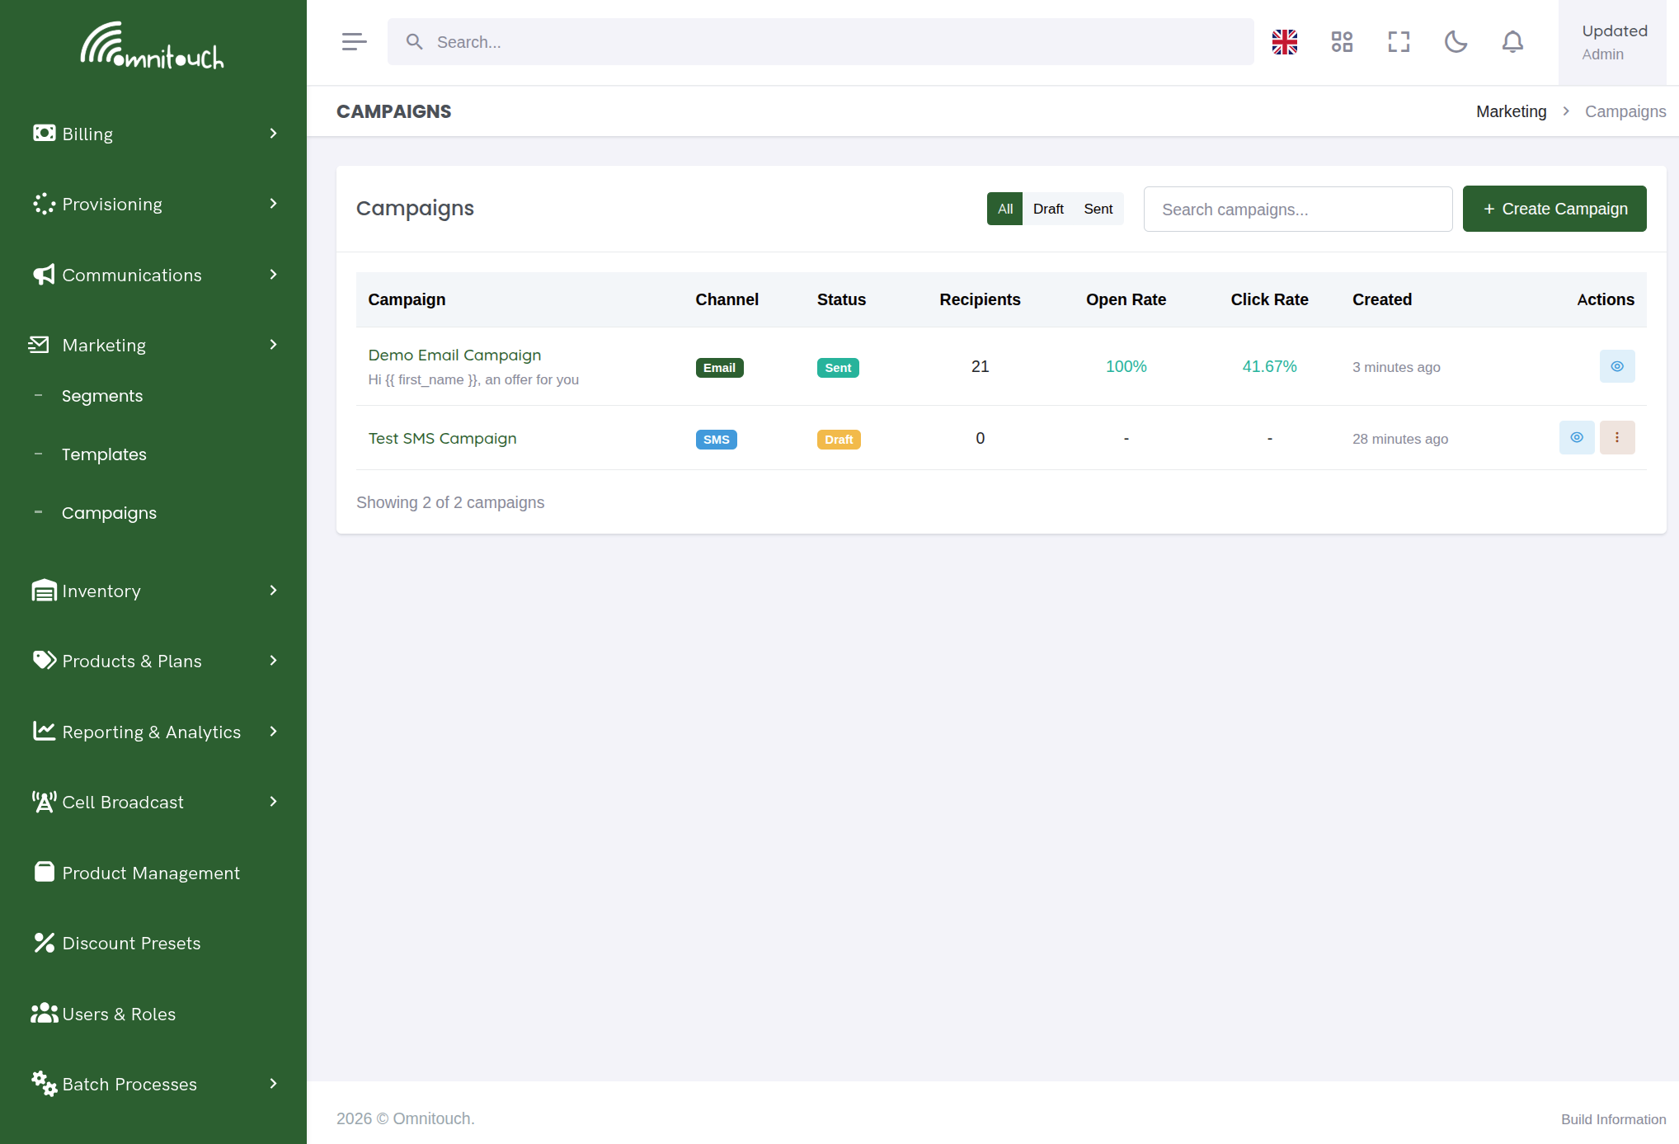Image resolution: width=1679 pixels, height=1144 pixels.
Task: Expand the Products & Plans chevron
Action: pyautogui.click(x=274, y=661)
